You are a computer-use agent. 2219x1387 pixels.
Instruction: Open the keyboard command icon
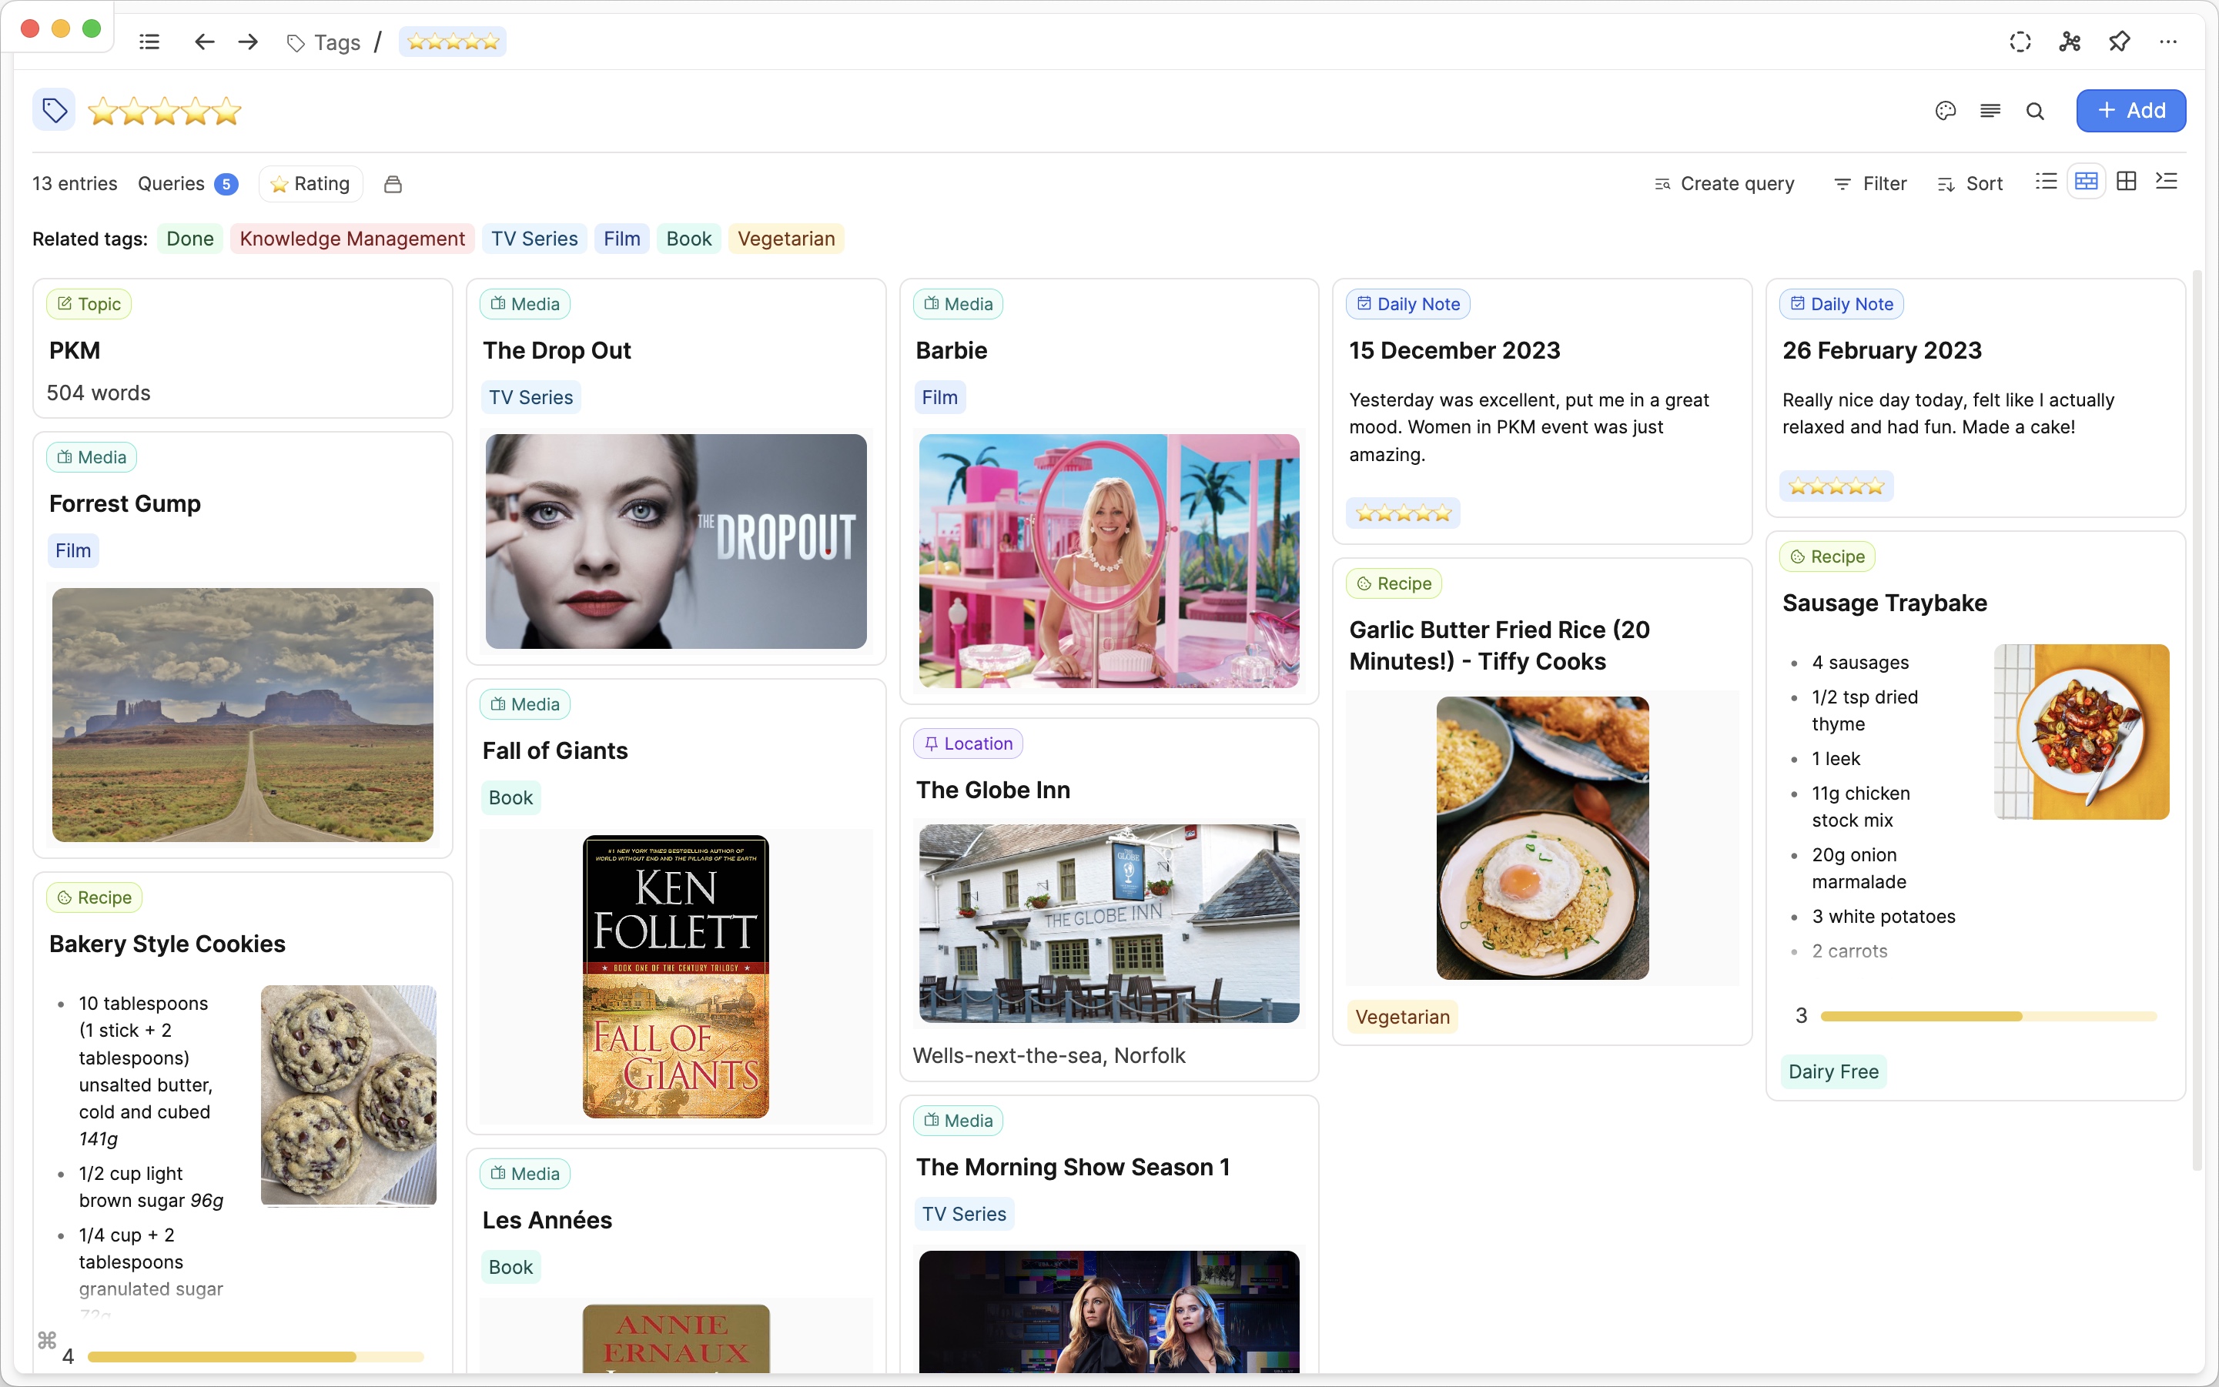(x=47, y=1340)
